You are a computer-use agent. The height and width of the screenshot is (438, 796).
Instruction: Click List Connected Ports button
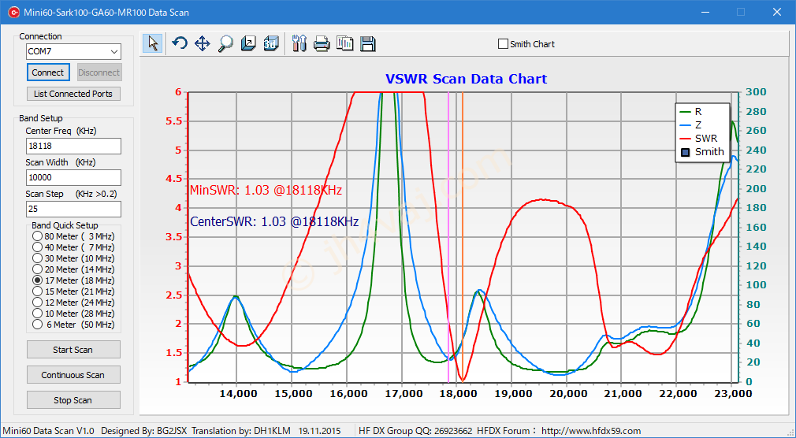coord(73,94)
